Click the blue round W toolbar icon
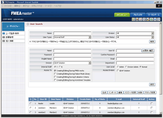Image resolution: width=163 pixels, height=118 pixels. 155,19
